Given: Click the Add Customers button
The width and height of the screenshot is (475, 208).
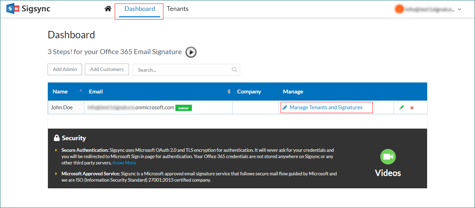Looking at the screenshot, I should [107, 69].
